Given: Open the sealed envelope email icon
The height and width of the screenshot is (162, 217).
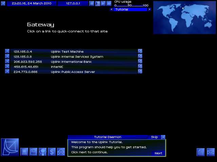Looking at the screenshot, I should click(x=211, y=152).
